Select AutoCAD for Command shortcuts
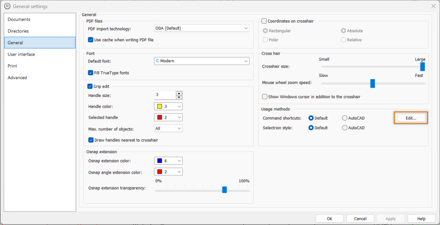 point(345,118)
